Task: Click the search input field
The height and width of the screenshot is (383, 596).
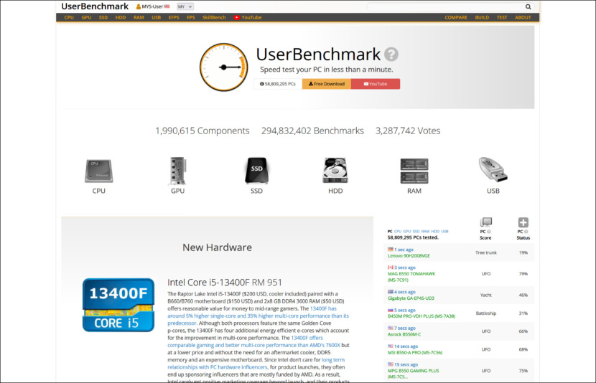Action: pos(446,6)
